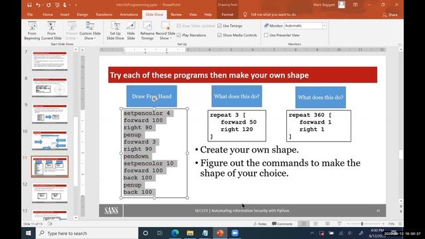Open Drawing Tools Format tab

tap(227, 15)
